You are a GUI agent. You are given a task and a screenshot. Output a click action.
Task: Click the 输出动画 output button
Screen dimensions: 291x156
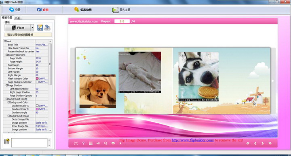tap(83, 10)
